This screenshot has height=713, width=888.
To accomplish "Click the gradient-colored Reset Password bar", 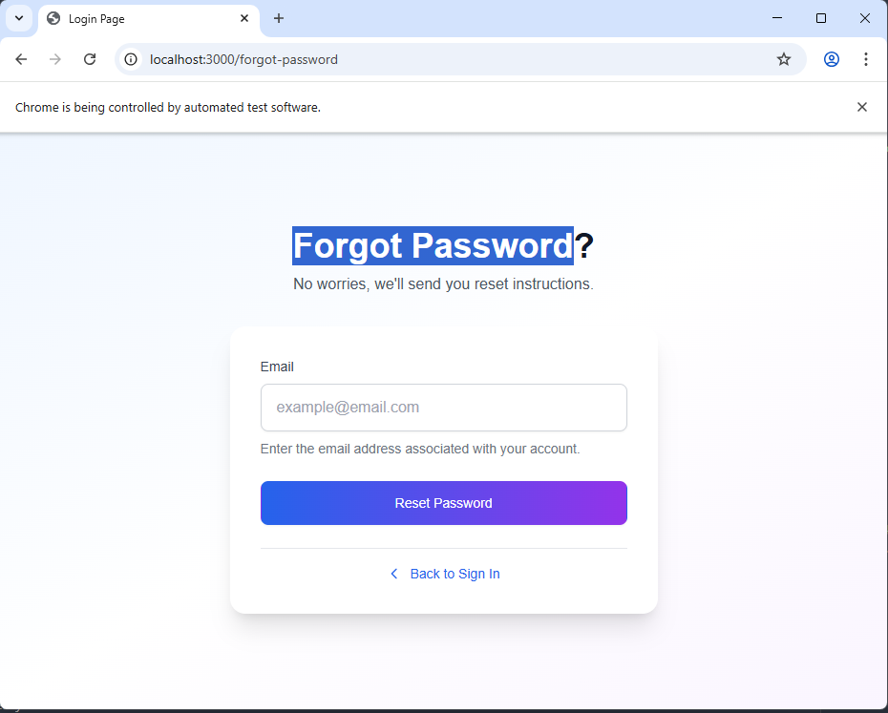I will [x=443, y=503].
